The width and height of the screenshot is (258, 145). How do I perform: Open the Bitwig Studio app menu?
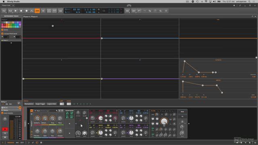pyautogui.click(x=13, y=1)
